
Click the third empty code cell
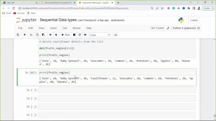pos(117,107)
